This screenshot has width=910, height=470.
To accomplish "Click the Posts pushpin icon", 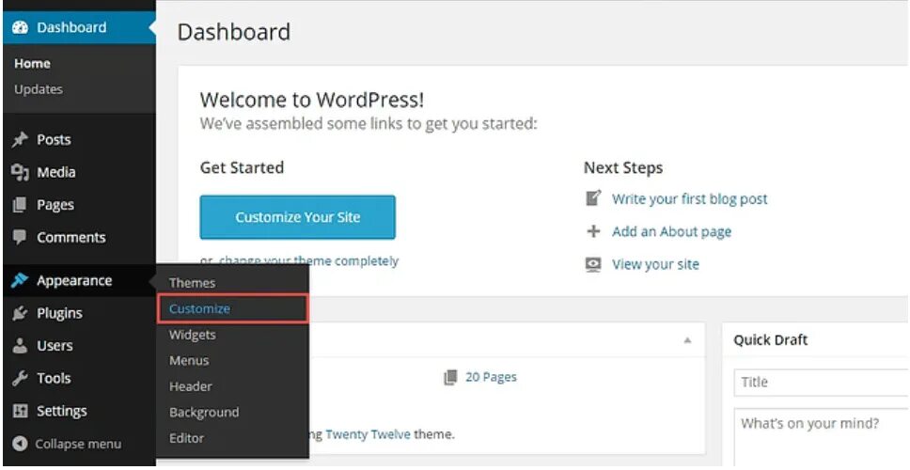I will pyautogui.click(x=19, y=140).
